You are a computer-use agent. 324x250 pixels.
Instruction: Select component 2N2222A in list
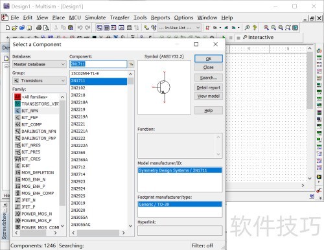coord(80,146)
